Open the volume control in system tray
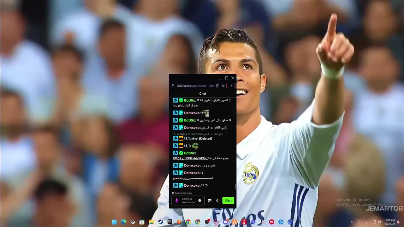 coord(380,222)
